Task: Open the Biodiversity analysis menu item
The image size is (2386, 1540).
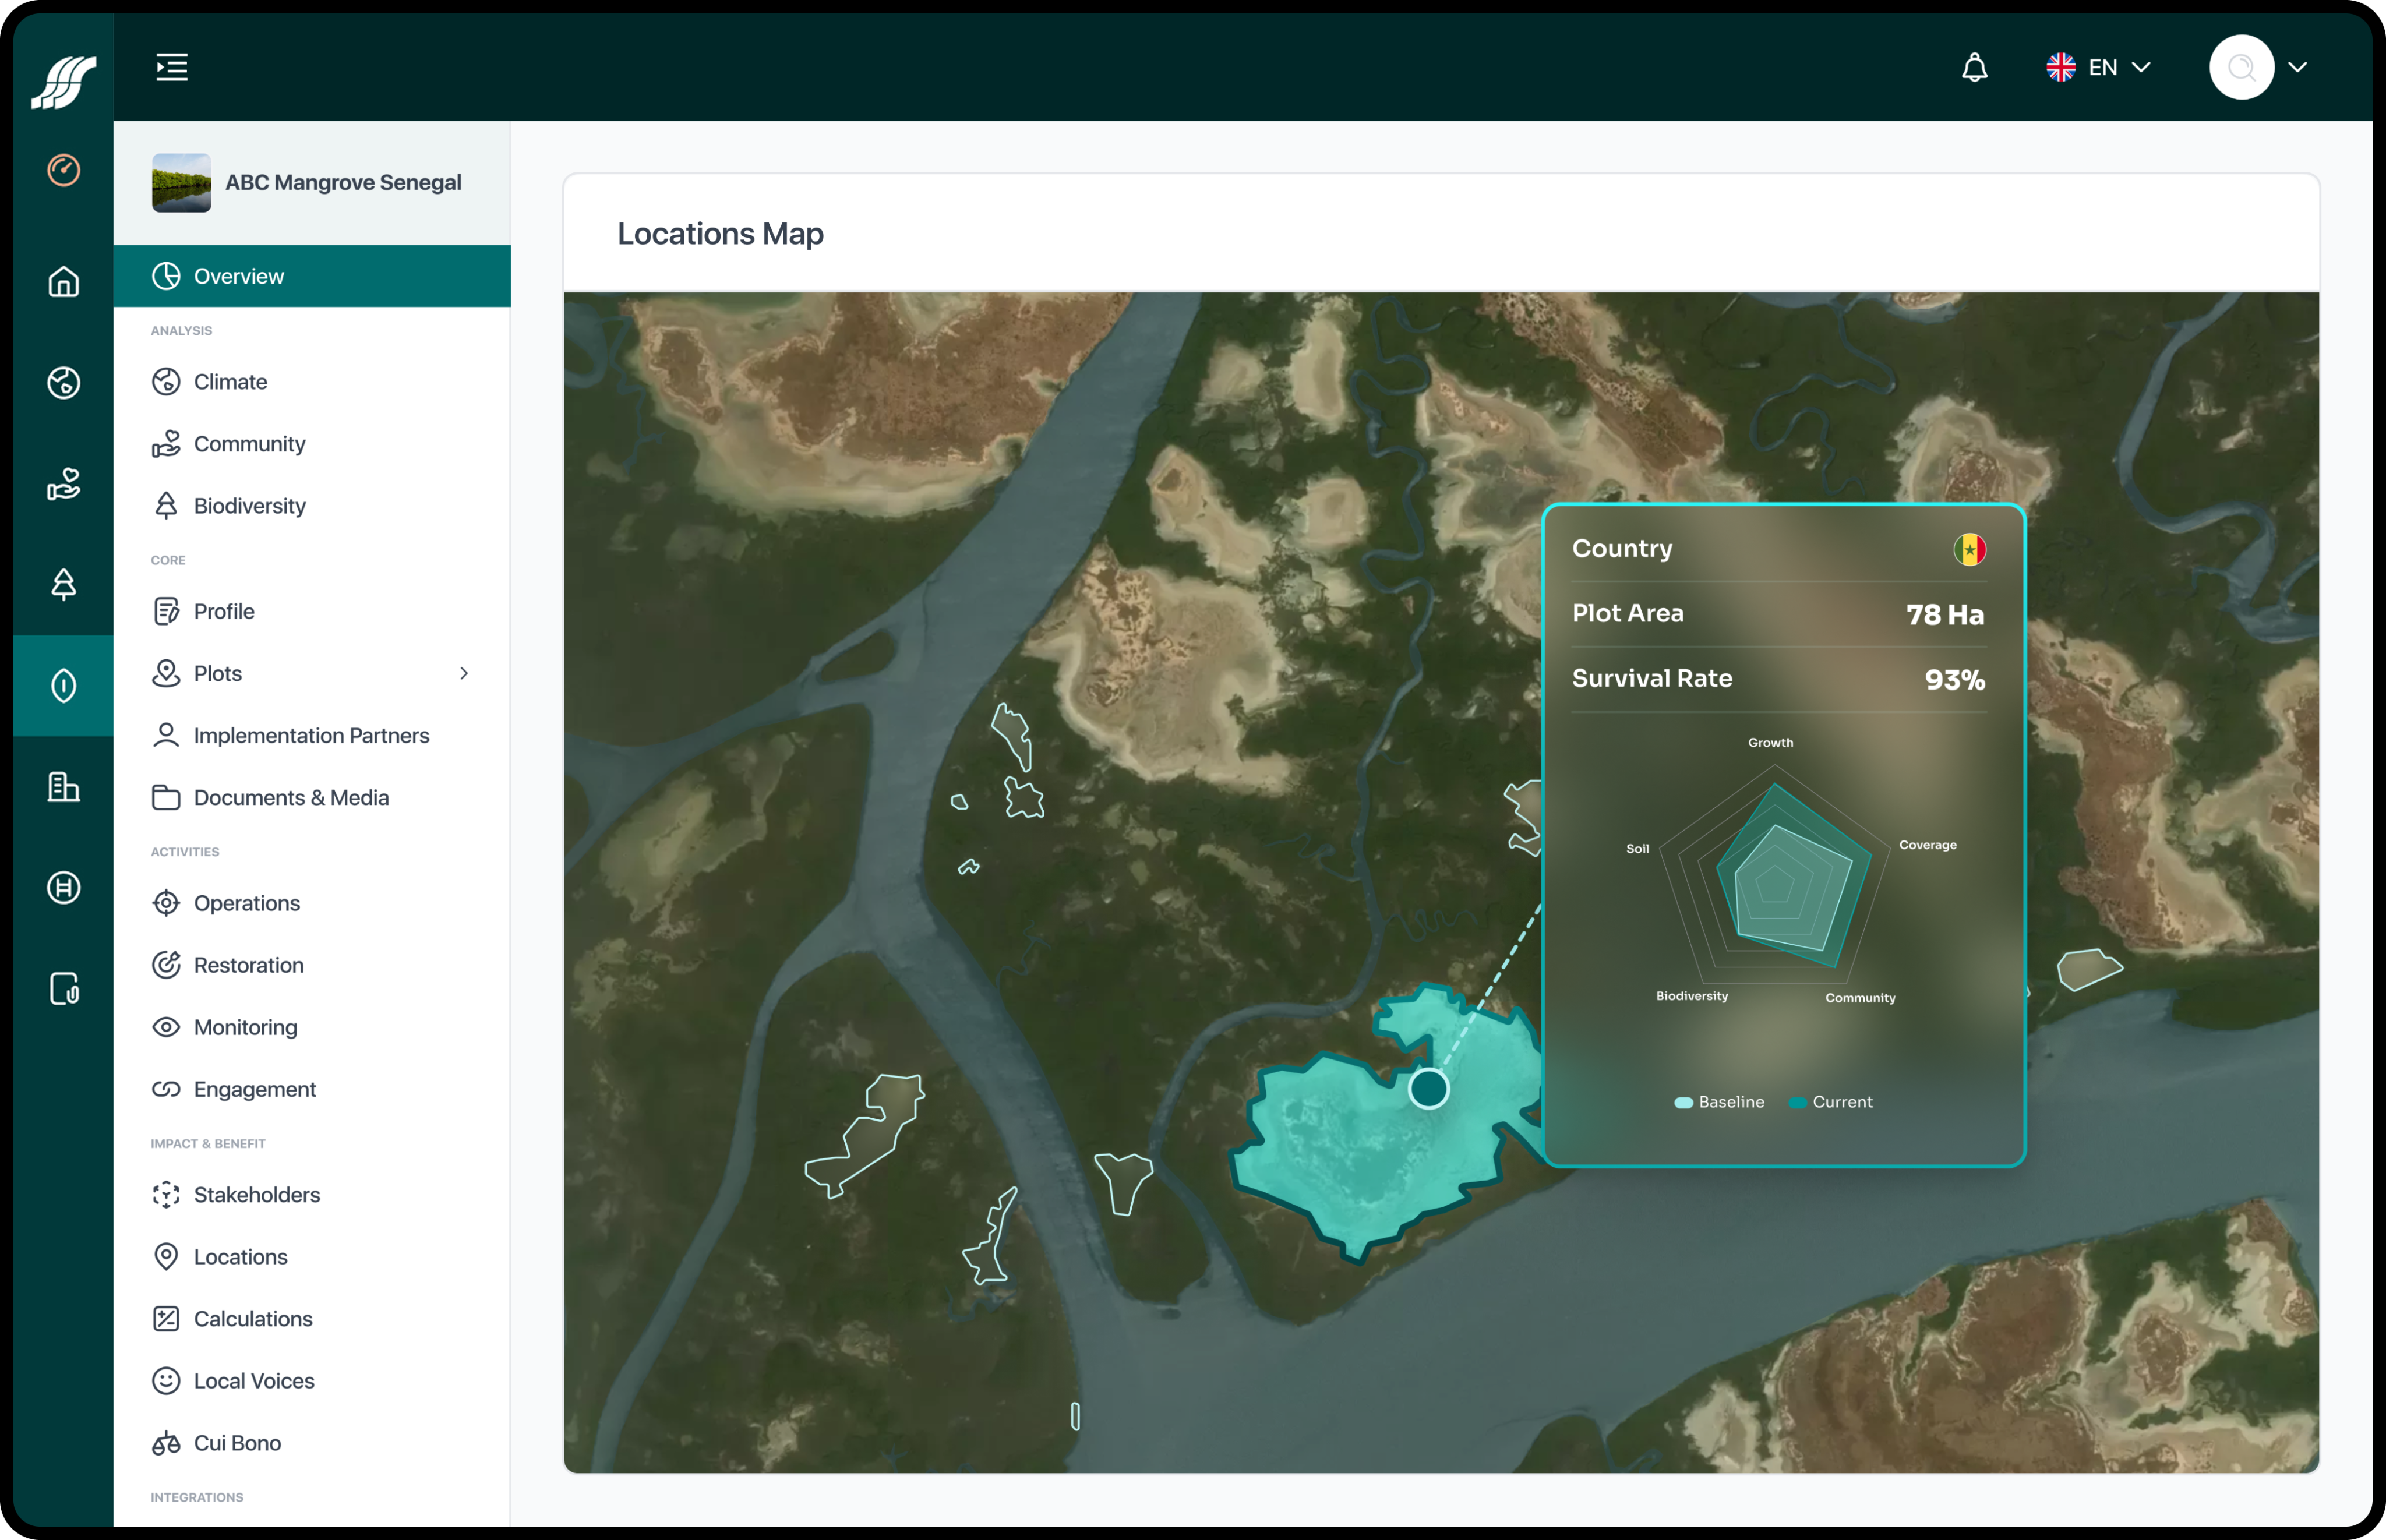Action: (x=249, y=506)
